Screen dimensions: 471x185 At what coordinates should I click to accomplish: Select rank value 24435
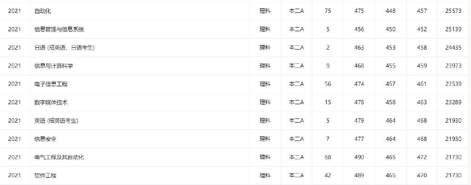click(x=454, y=48)
